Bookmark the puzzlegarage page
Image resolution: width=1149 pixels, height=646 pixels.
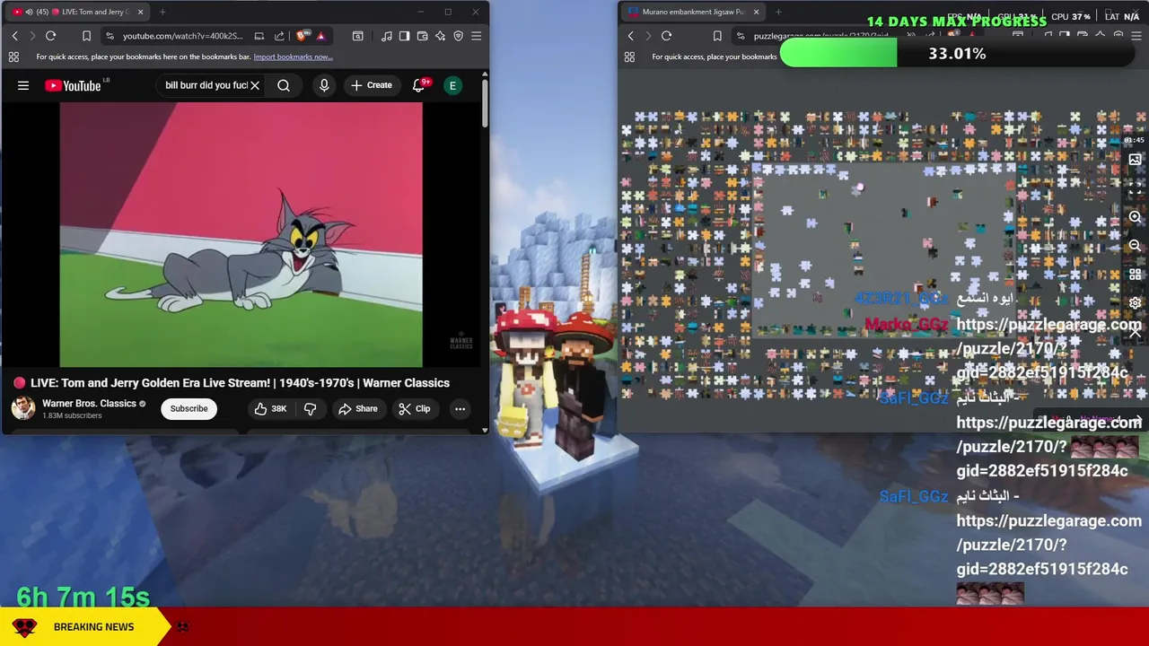[x=716, y=36]
